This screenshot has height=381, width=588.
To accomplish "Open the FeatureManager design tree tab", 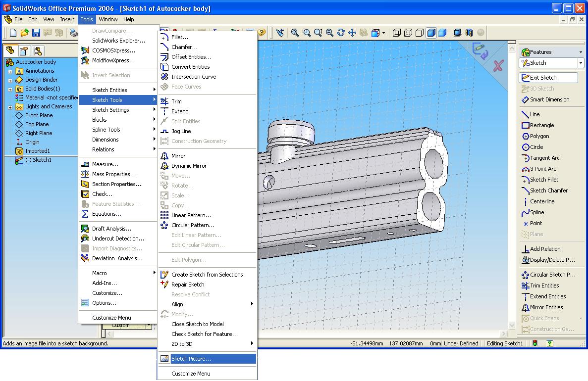I will (x=10, y=50).
